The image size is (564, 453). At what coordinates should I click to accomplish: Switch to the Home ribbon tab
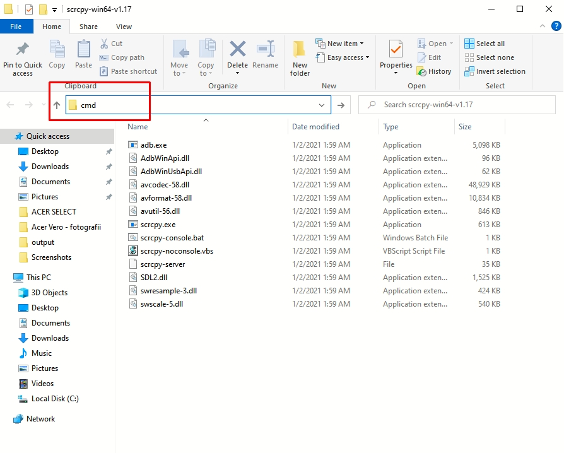[52, 26]
